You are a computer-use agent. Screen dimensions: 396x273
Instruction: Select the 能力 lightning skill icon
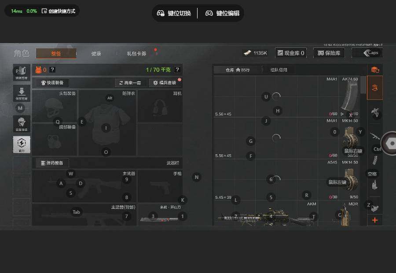tap(22, 144)
